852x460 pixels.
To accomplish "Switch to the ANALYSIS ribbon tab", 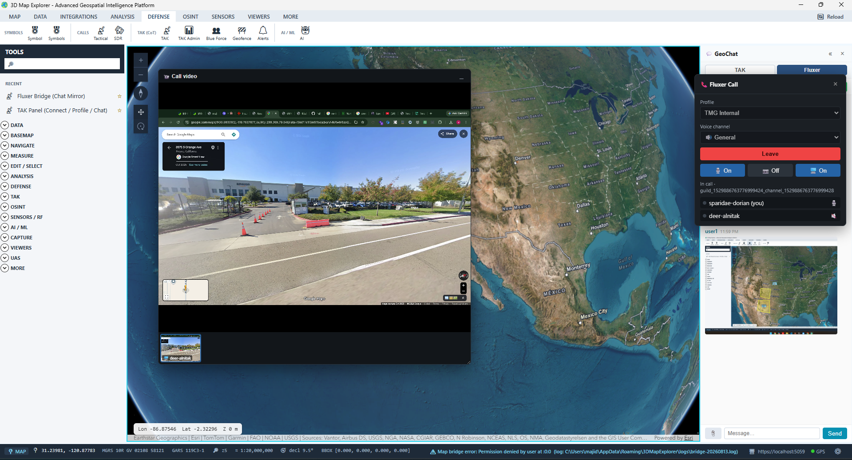I will pos(123,17).
